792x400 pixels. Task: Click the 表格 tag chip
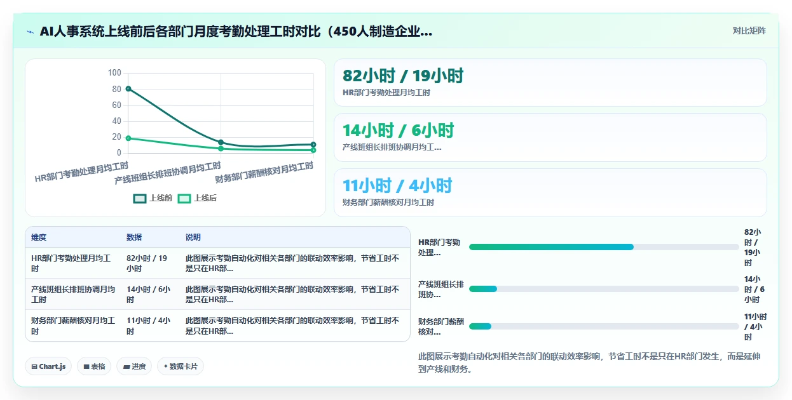pyautogui.click(x=94, y=366)
